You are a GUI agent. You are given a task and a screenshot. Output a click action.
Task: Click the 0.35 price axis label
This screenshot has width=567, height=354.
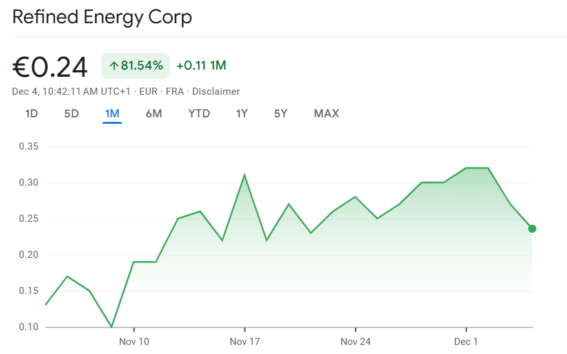(29, 147)
